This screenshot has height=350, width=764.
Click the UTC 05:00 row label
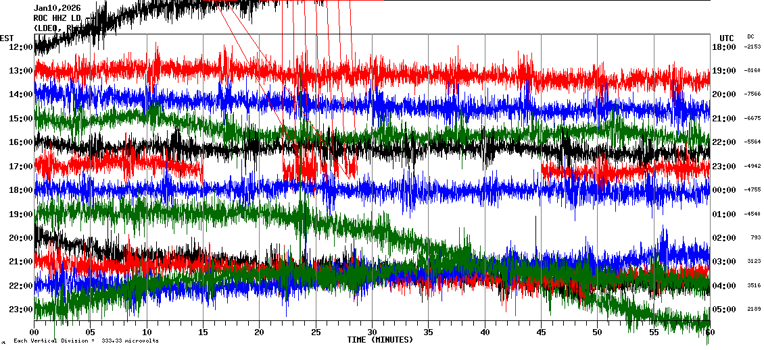[x=723, y=310]
